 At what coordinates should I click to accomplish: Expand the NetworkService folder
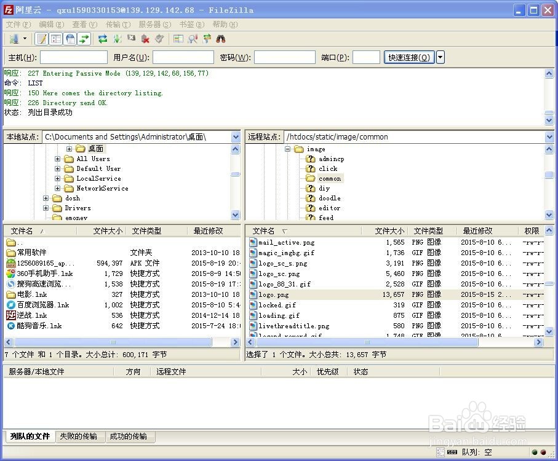pos(57,188)
